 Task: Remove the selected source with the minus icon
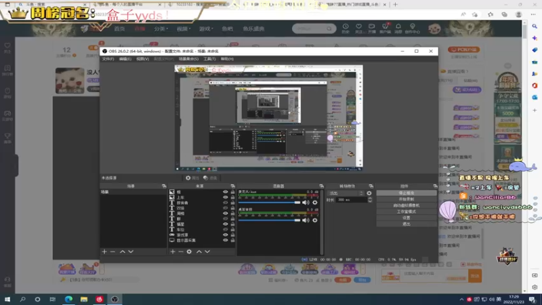181,251
